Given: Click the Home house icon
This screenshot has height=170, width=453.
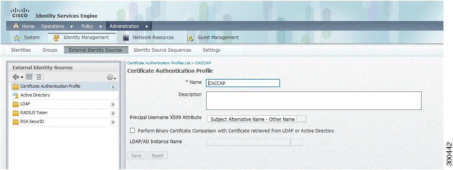Looking at the screenshot, I should pyautogui.click(x=16, y=26).
